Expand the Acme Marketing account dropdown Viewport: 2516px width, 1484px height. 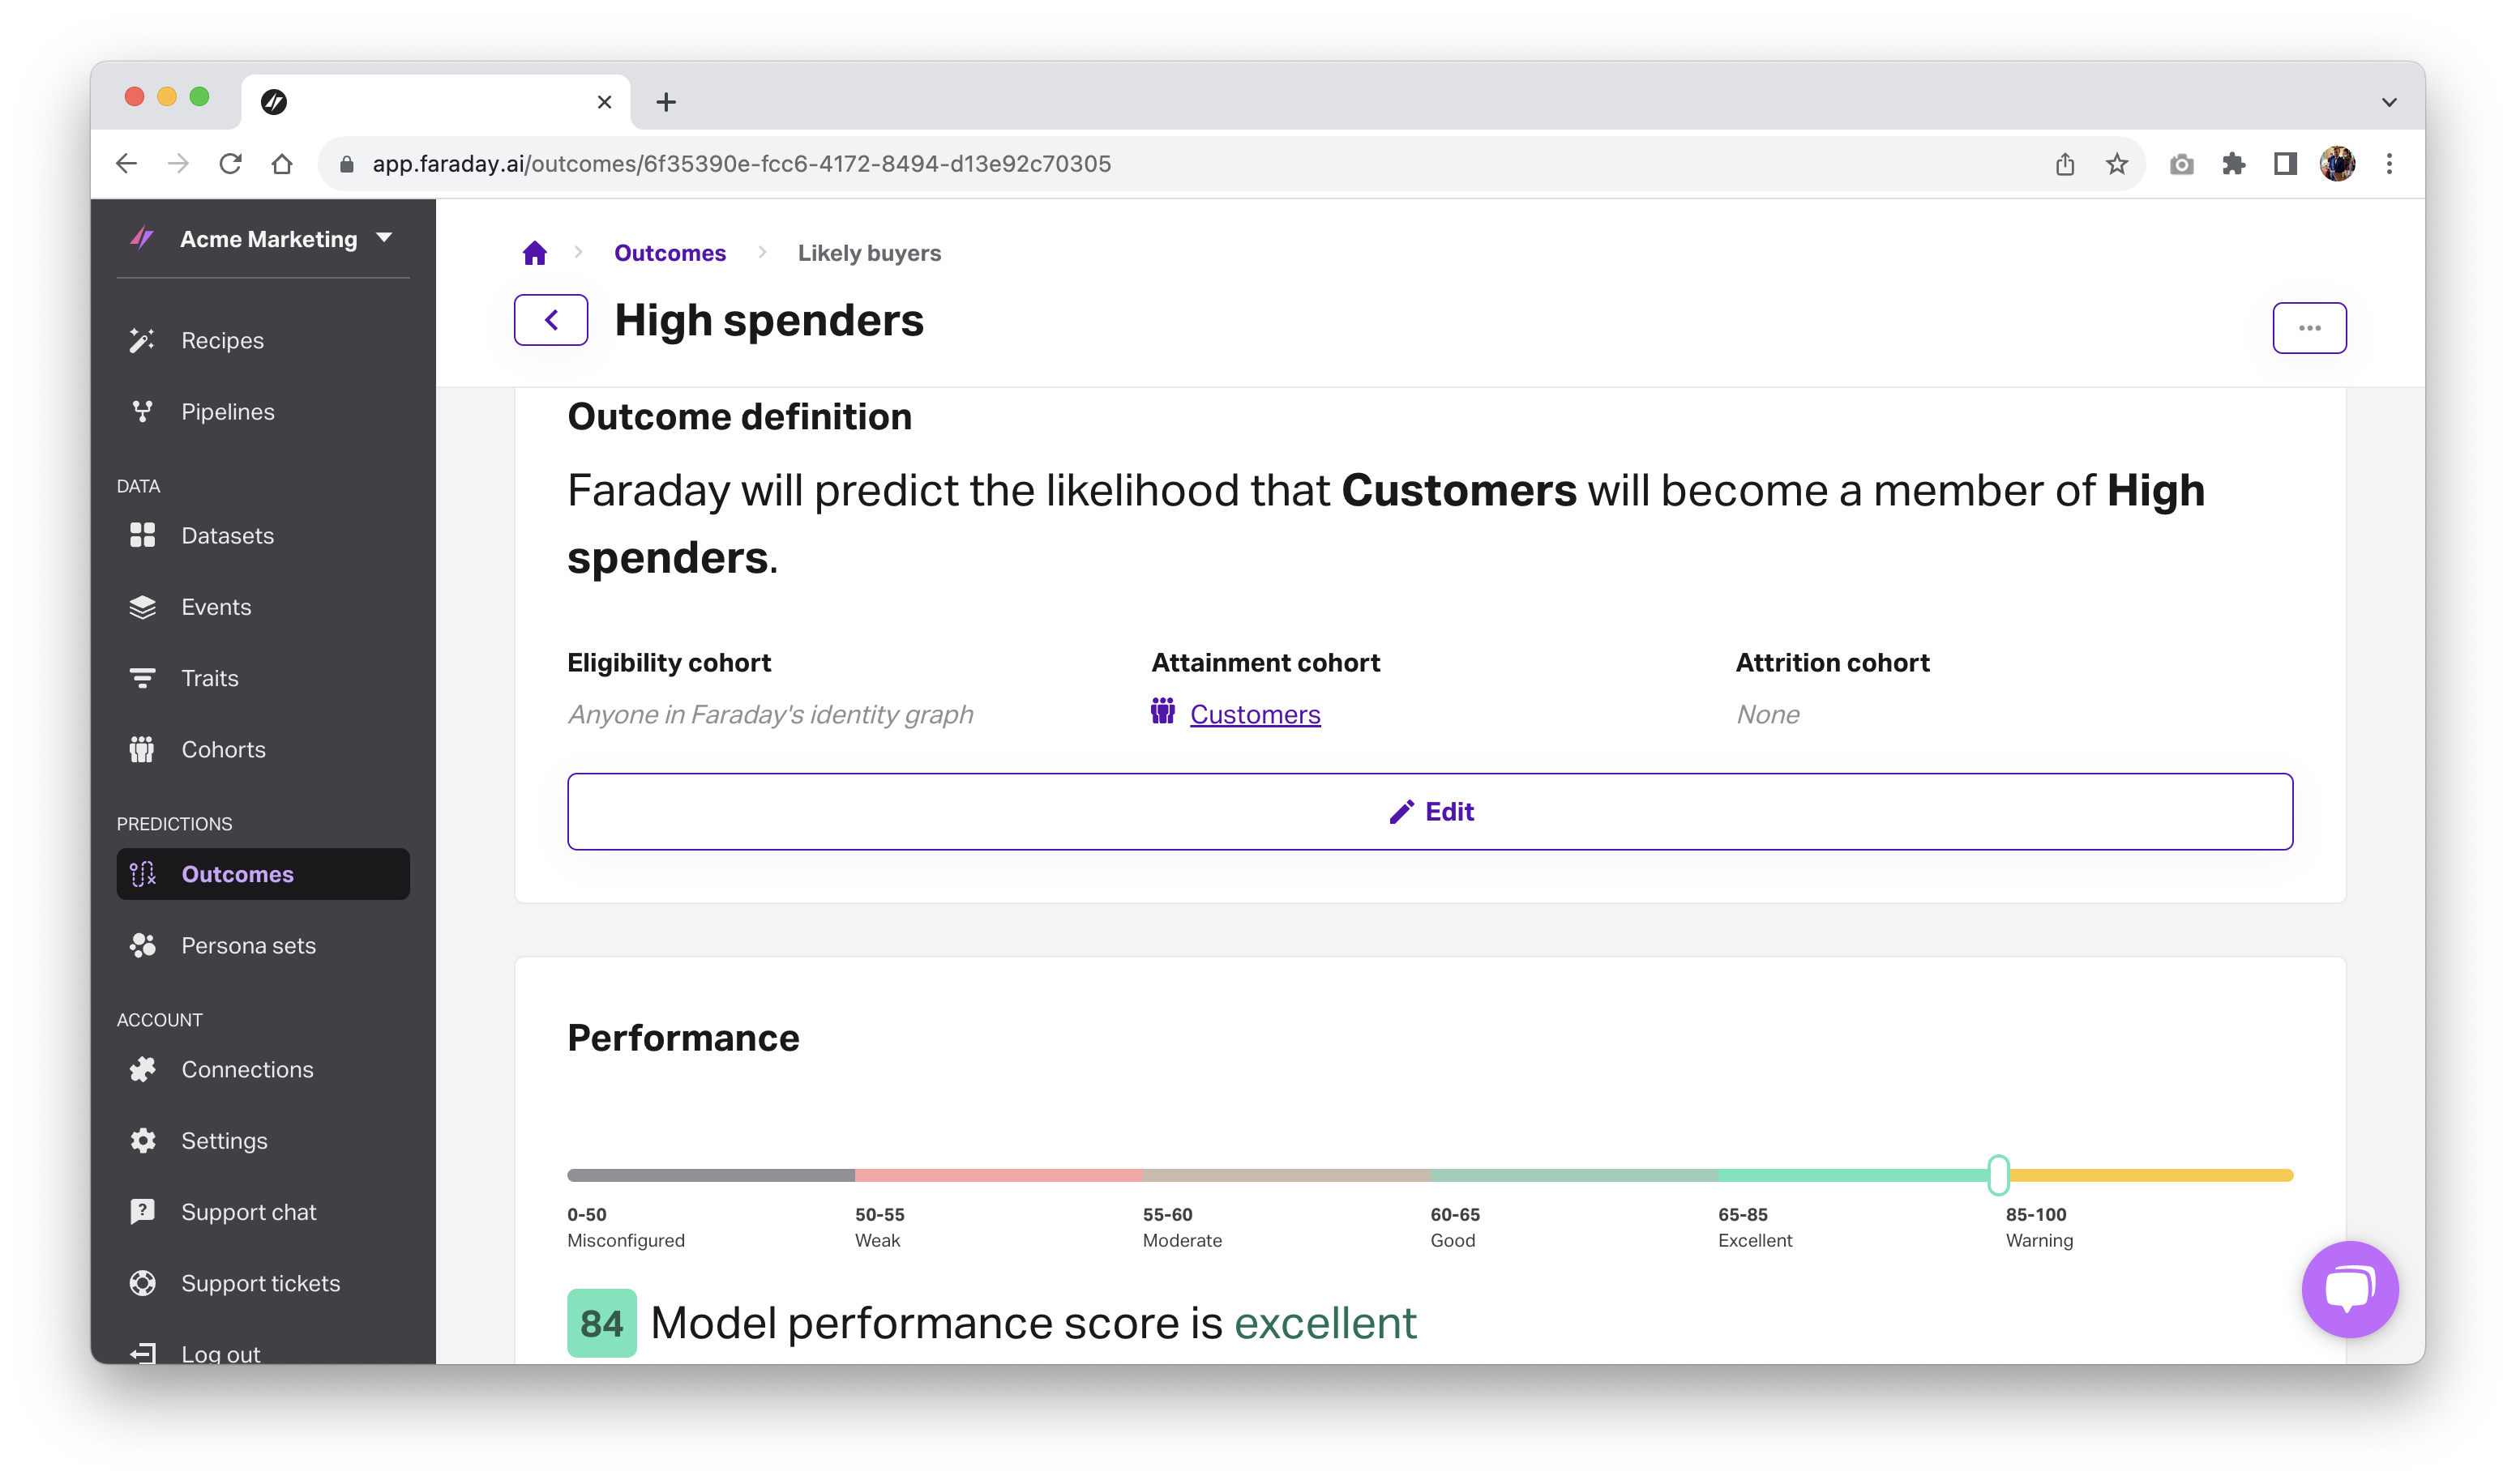(384, 238)
